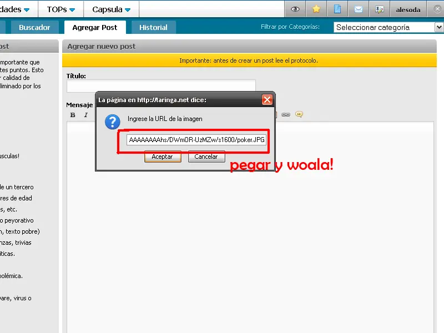
Task: Select the Agregar Post tab
Action: point(95,27)
